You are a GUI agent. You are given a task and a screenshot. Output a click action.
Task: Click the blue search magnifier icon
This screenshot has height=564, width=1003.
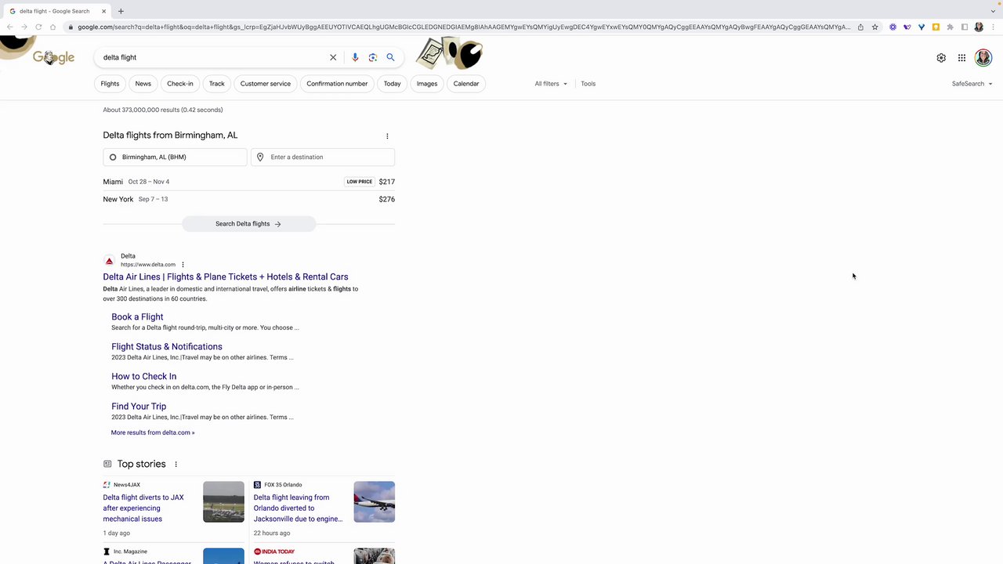[x=390, y=57]
